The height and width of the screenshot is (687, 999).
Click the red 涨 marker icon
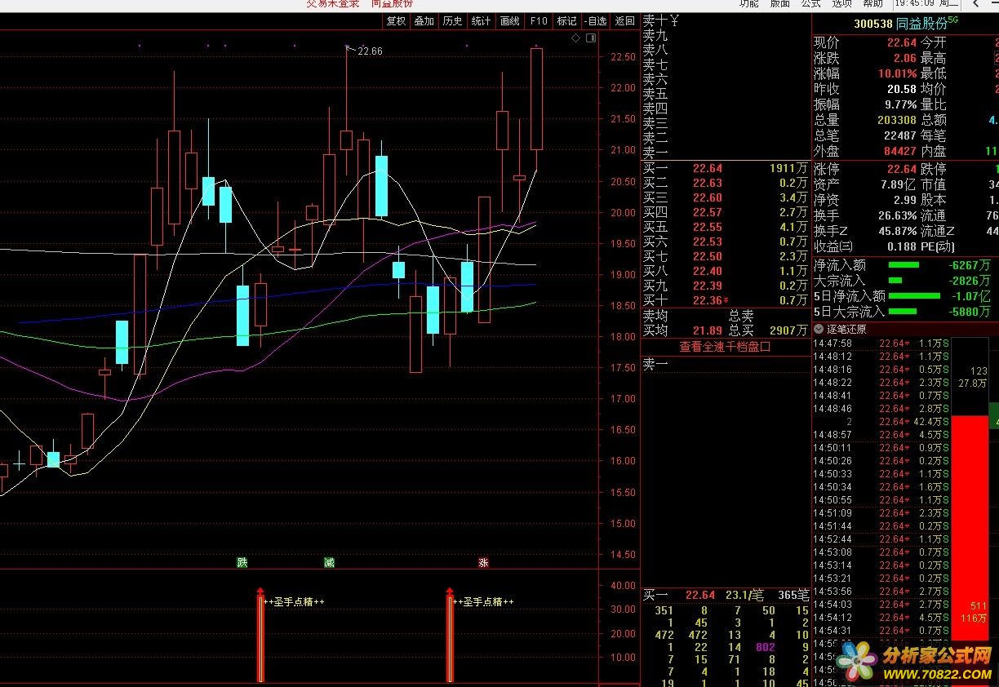[x=483, y=563]
